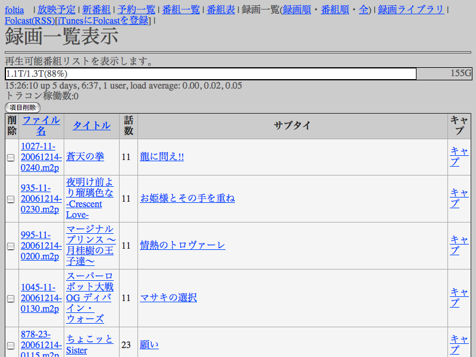Open 録画ライブラリ link
This screenshot has width=476, height=357.
pos(411,10)
